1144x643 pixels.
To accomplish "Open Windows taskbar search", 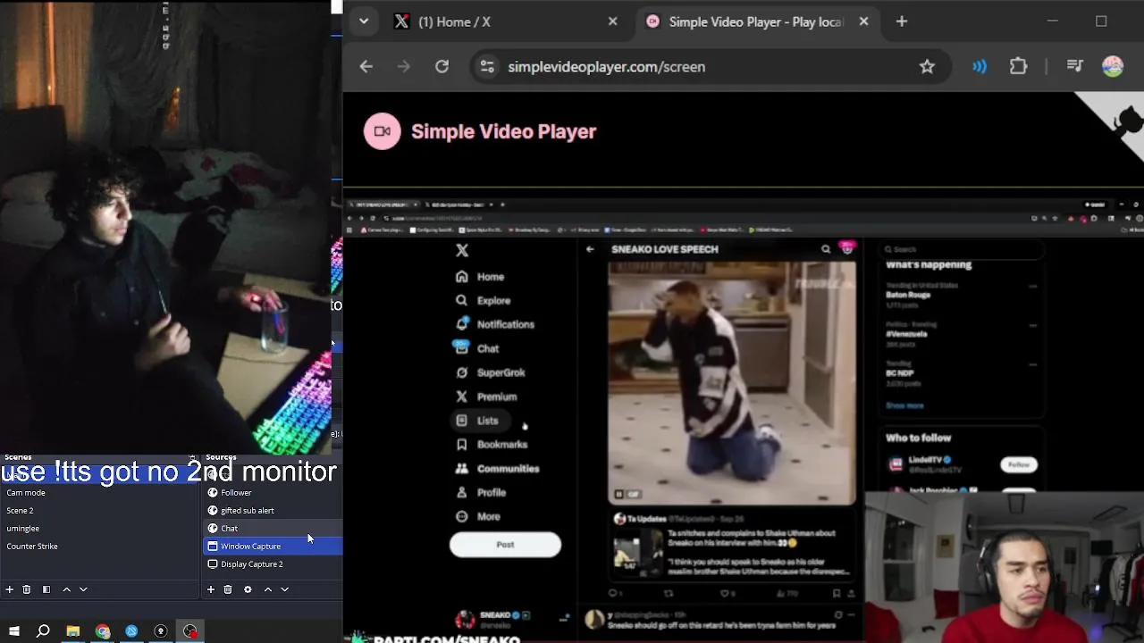I will 43,631.
